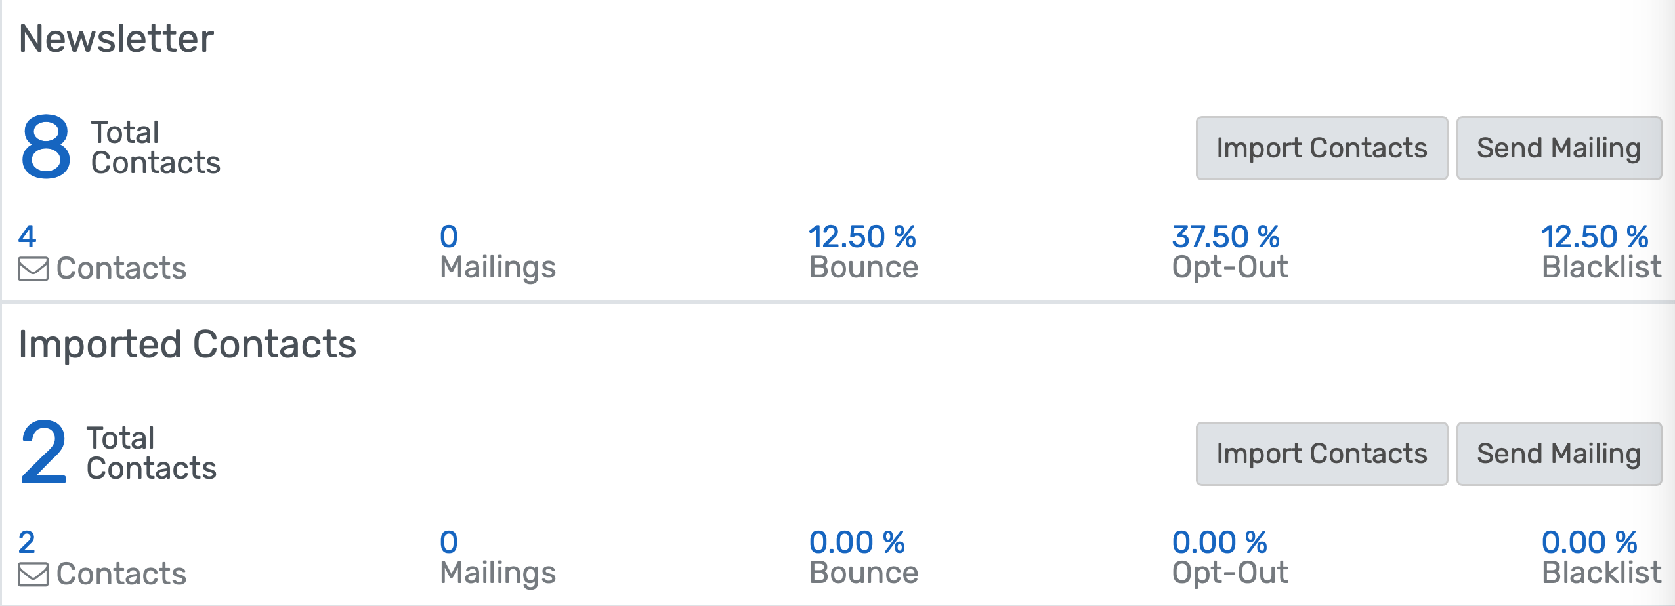The width and height of the screenshot is (1675, 606).
Task: Open the 37.50 % Opt-Out statistic
Action: pyautogui.click(x=1225, y=237)
